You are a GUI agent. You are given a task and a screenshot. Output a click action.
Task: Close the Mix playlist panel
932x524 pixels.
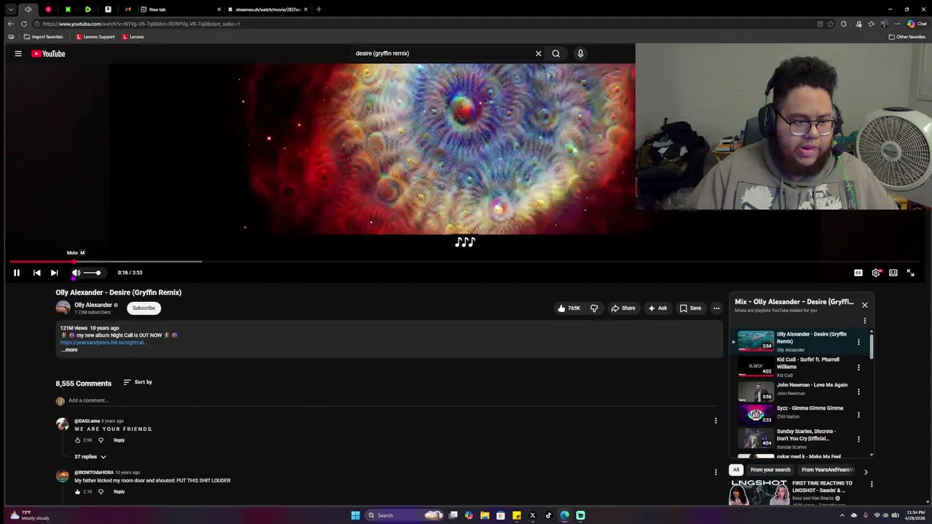tap(864, 305)
